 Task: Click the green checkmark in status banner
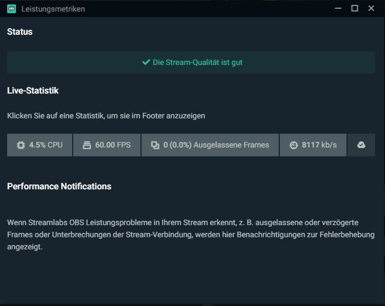point(146,62)
